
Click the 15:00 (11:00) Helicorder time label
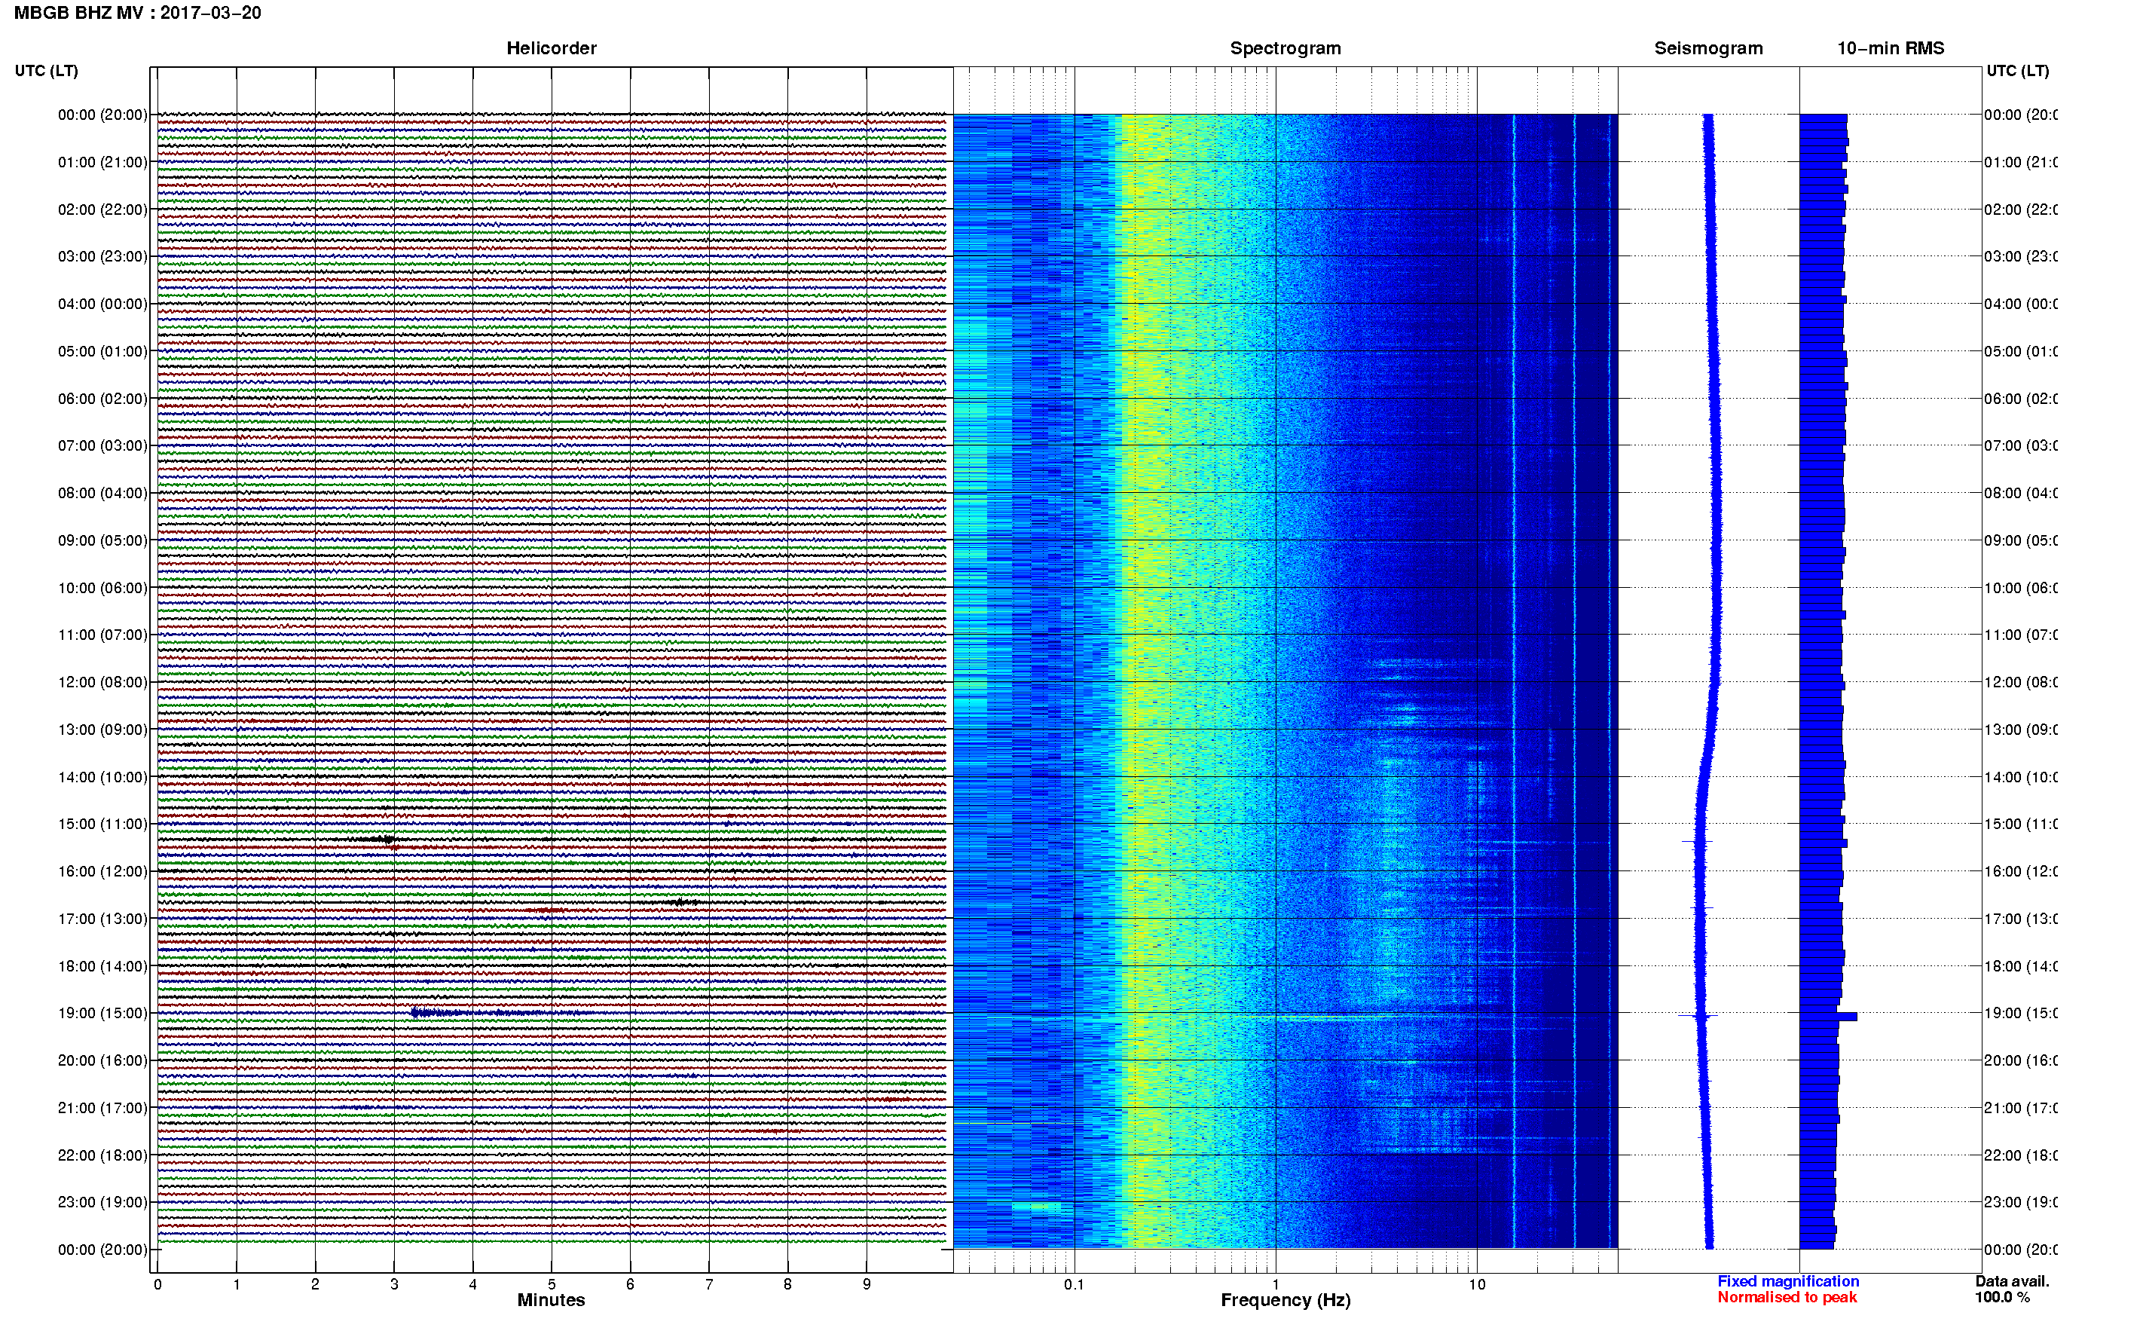point(102,824)
